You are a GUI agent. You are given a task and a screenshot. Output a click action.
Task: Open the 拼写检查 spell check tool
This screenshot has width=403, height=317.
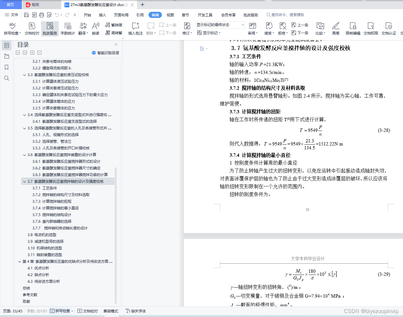tap(12, 28)
